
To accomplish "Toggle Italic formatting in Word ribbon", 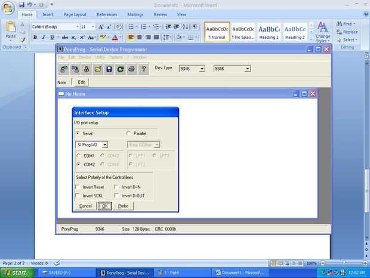I will [44, 37].
